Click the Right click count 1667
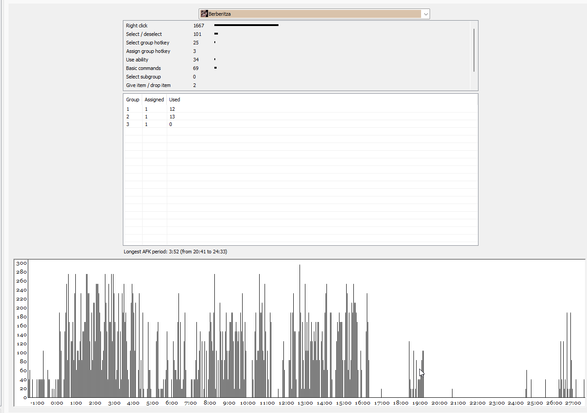The width and height of the screenshot is (587, 413). pos(199,26)
